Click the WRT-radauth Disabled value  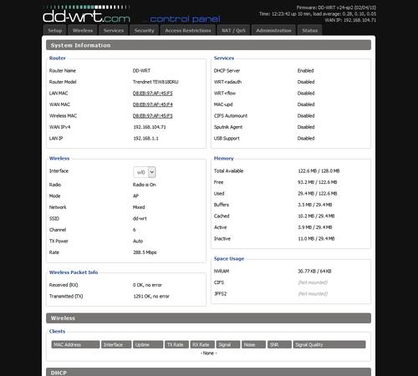tap(306, 82)
